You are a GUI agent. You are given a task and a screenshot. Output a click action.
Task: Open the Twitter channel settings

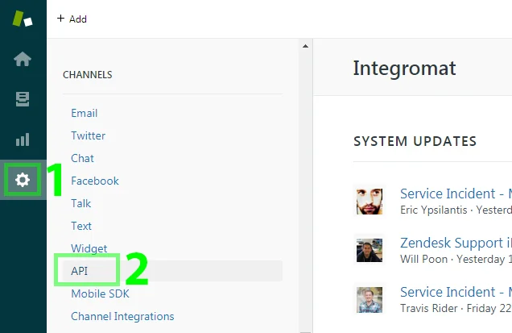[89, 135]
